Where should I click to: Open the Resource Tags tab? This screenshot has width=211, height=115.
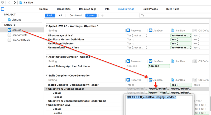(x=88, y=9)
